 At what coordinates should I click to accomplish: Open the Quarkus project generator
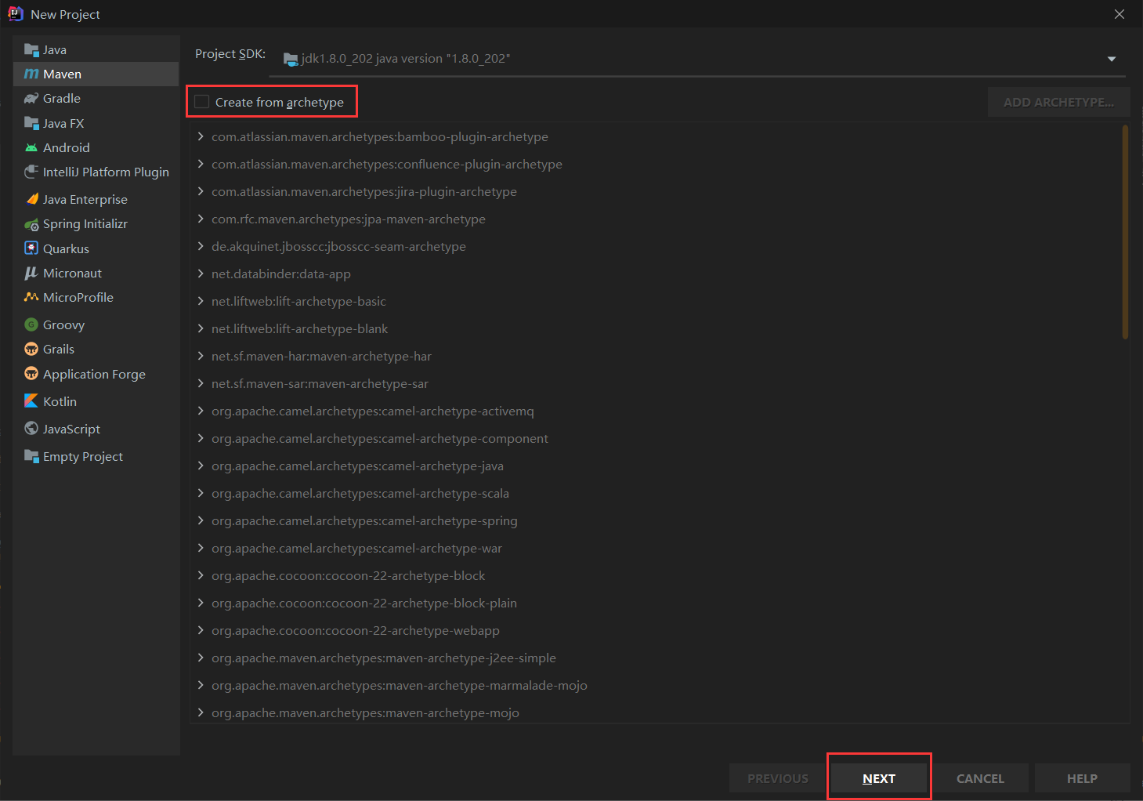(66, 248)
